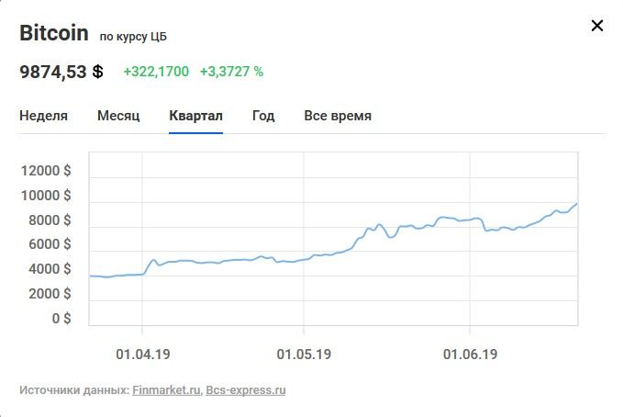This screenshot has height=417, width=623.
Task: Close the Bitcoin rate popup
Action: coord(597,26)
